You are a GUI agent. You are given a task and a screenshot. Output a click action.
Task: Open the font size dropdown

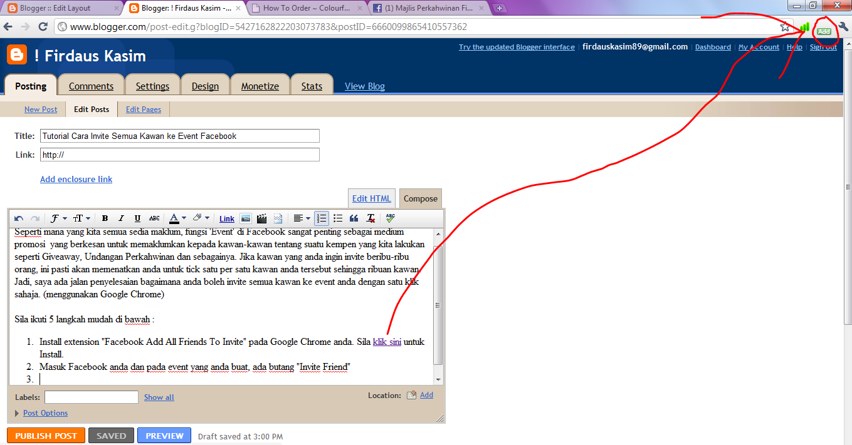82,218
